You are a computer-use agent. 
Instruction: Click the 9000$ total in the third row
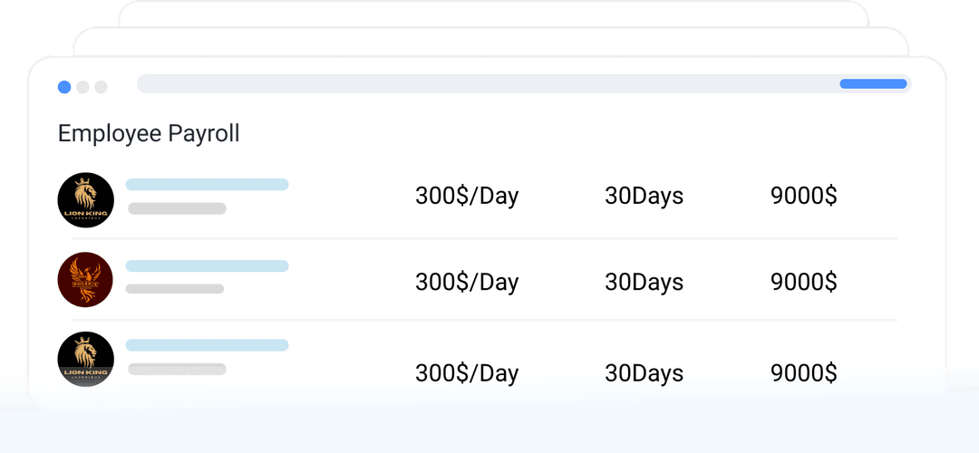tap(803, 373)
